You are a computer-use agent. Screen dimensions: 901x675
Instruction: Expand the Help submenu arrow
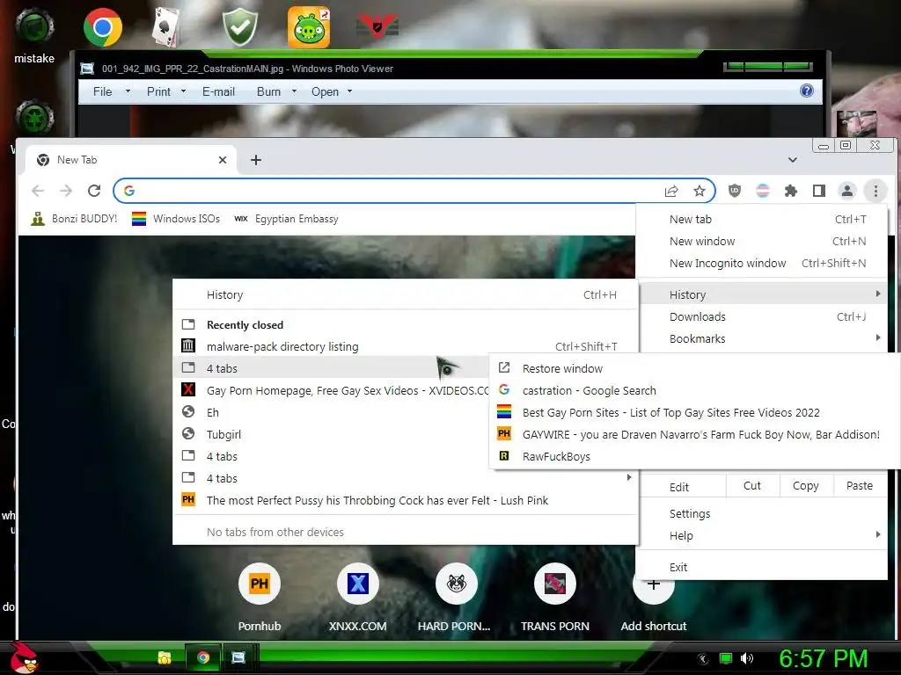(x=878, y=535)
